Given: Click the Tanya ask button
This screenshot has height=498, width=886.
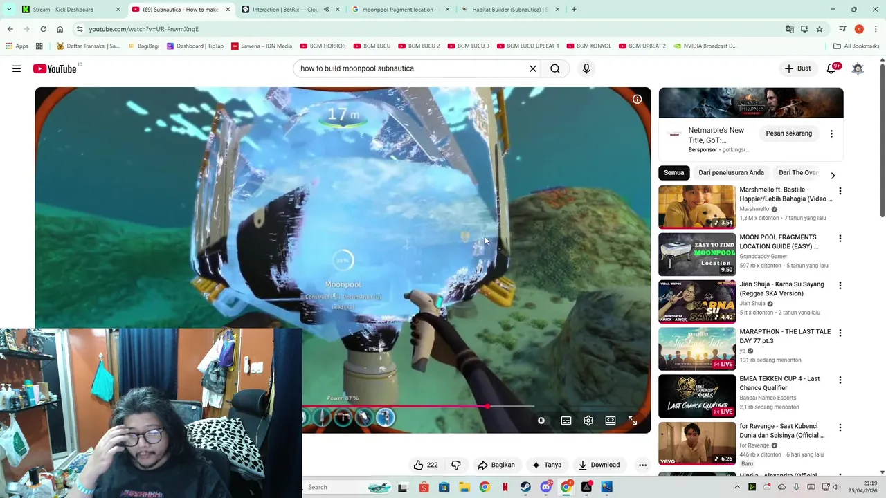Looking at the screenshot, I should click(547, 465).
